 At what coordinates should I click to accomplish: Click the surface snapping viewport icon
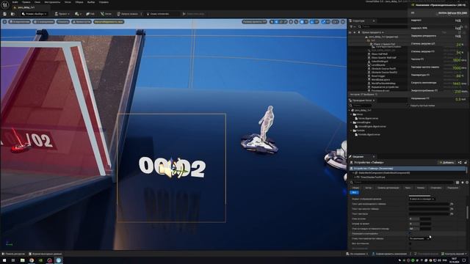[x=296, y=22]
